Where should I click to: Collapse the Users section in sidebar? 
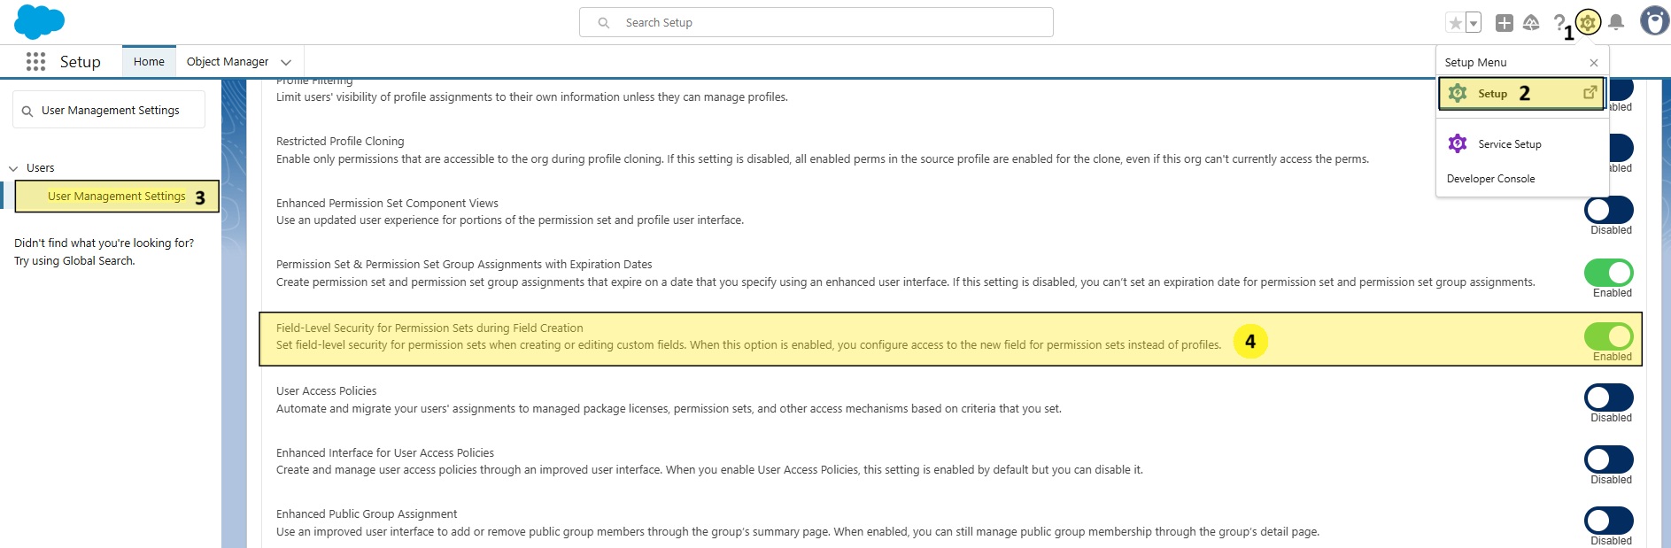coord(13,168)
